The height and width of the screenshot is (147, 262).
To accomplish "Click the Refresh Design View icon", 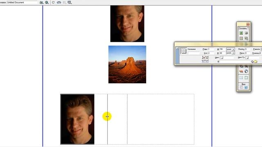I will [x=53, y=2].
